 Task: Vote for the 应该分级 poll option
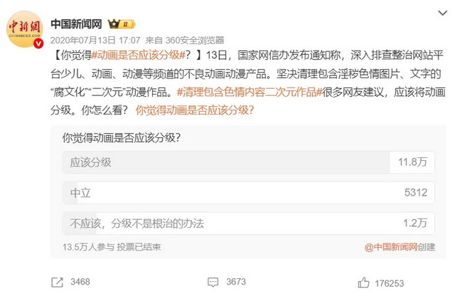(246, 162)
